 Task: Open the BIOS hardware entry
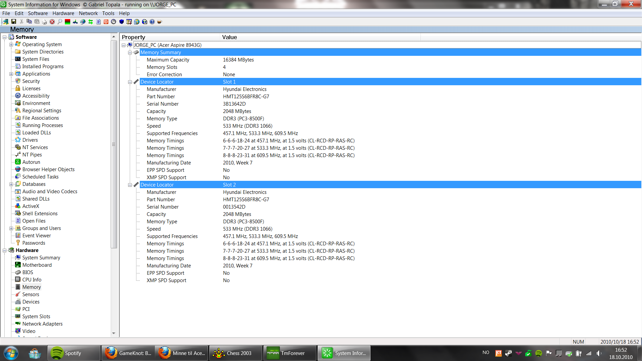[27, 272]
